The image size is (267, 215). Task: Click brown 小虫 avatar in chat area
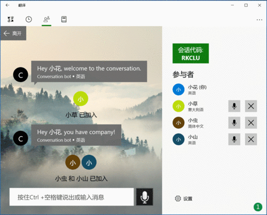[x=73, y=162]
